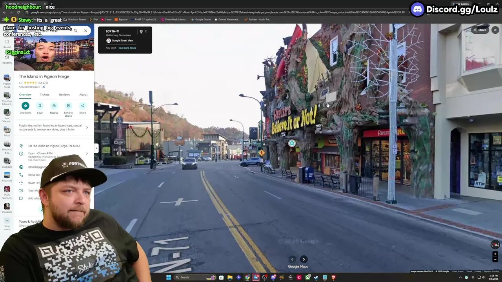The image size is (502, 282).
Task: Reload the browser page
Action: [x=18, y=12]
